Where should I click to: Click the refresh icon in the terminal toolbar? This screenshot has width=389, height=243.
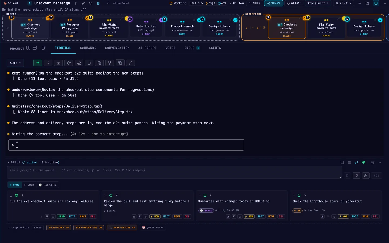pos(69,63)
